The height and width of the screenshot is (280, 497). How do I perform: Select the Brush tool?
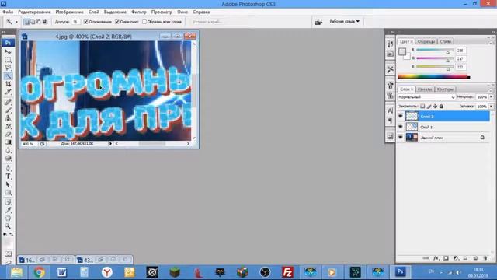(x=8, y=110)
